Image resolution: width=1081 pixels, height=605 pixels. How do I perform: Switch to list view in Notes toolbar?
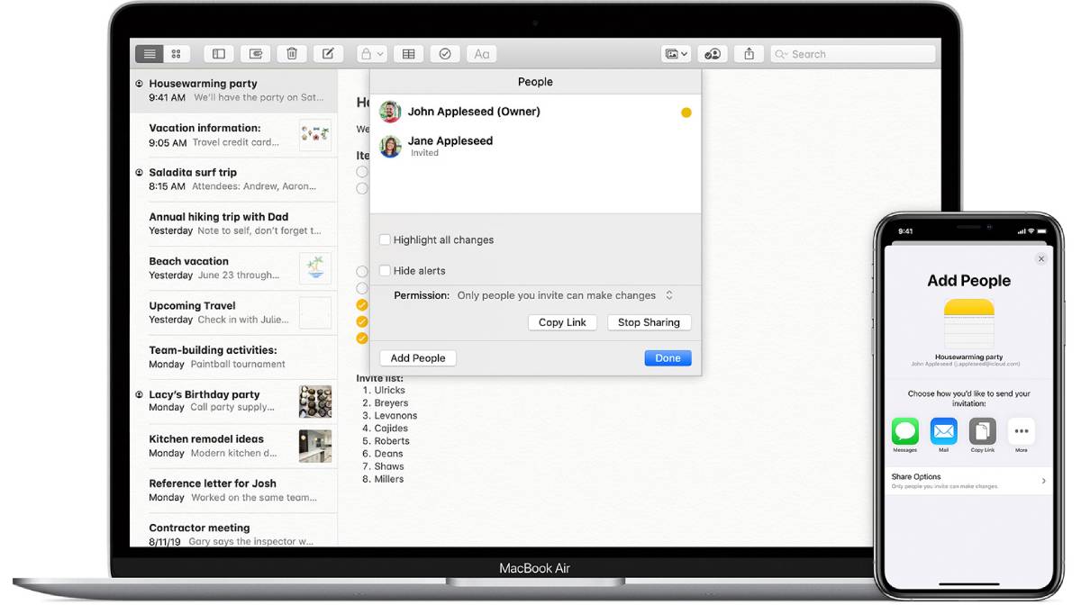pos(150,54)
